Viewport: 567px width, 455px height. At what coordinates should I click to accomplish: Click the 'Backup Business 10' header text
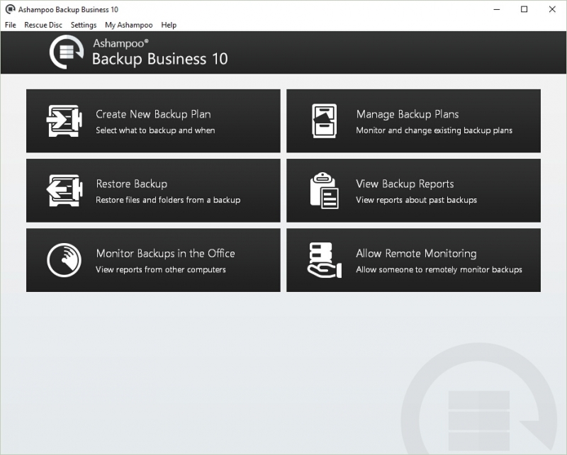[x=160, y=59]
